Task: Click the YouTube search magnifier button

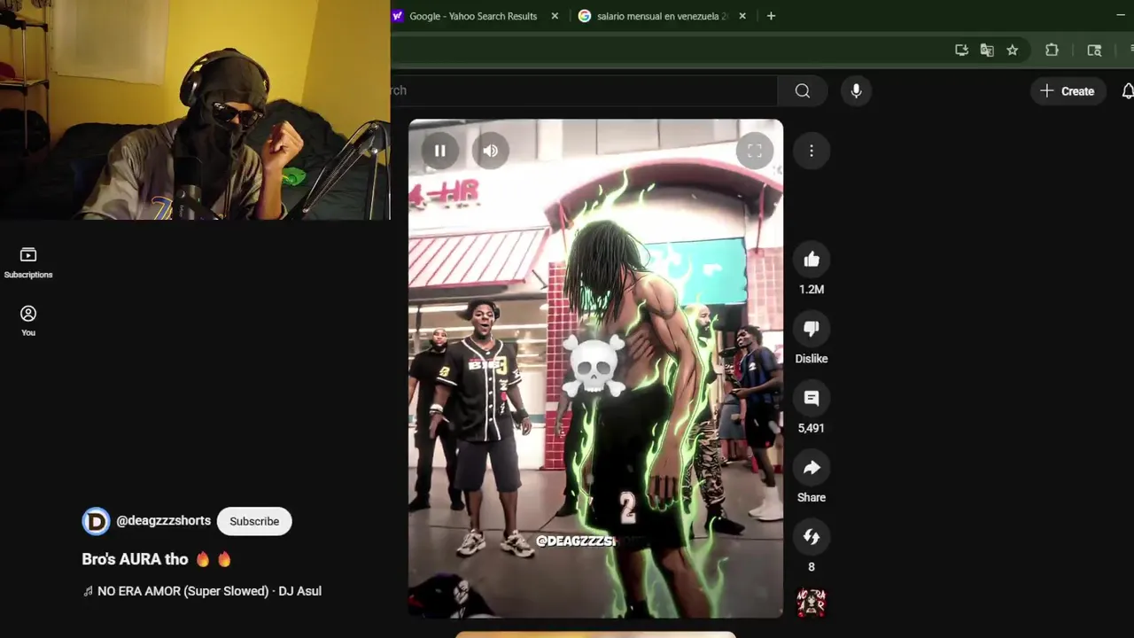Action: point(803,90)
